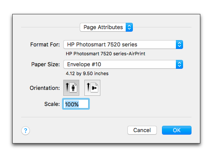213x157 pixels.
Task: Click the 'HP Photosmart 7520 series-AirPrint' text
Action: click(105, 54)
